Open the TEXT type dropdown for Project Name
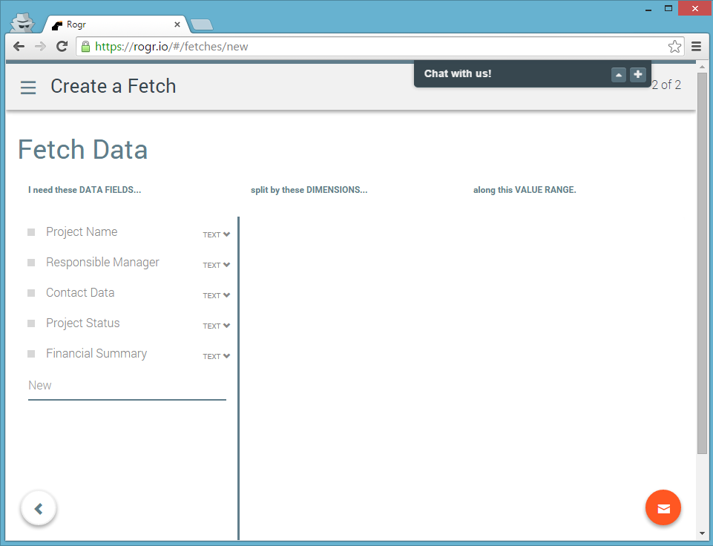 pos(215,234)
